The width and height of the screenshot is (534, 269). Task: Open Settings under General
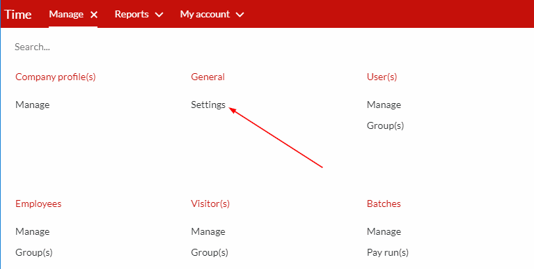208,105
